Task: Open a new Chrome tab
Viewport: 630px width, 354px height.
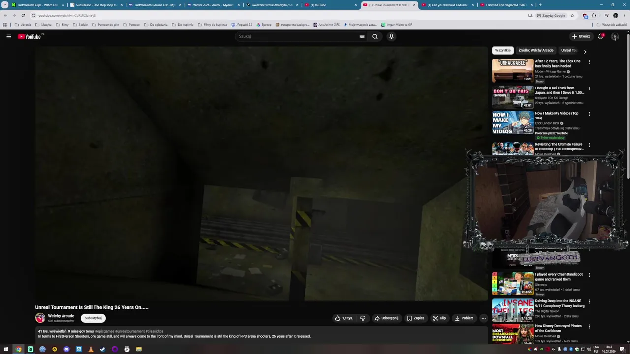Action: point(540,5)
